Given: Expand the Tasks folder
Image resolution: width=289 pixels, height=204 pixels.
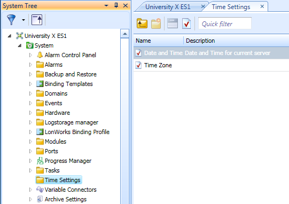Looking at the screenshot, I should click(30, 170).
